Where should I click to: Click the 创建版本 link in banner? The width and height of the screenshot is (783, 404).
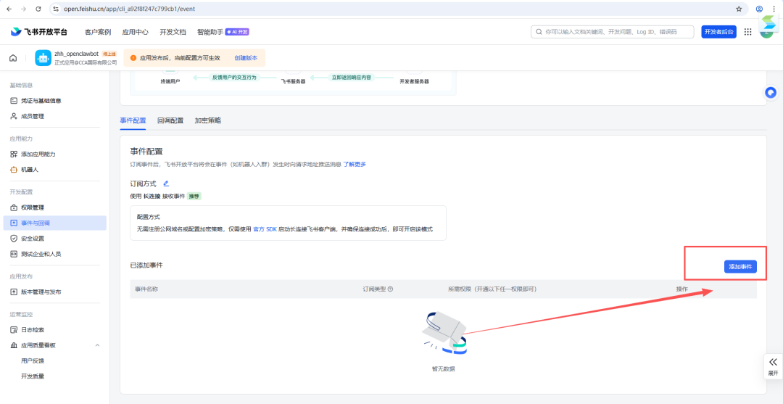(x=246, y=58)
